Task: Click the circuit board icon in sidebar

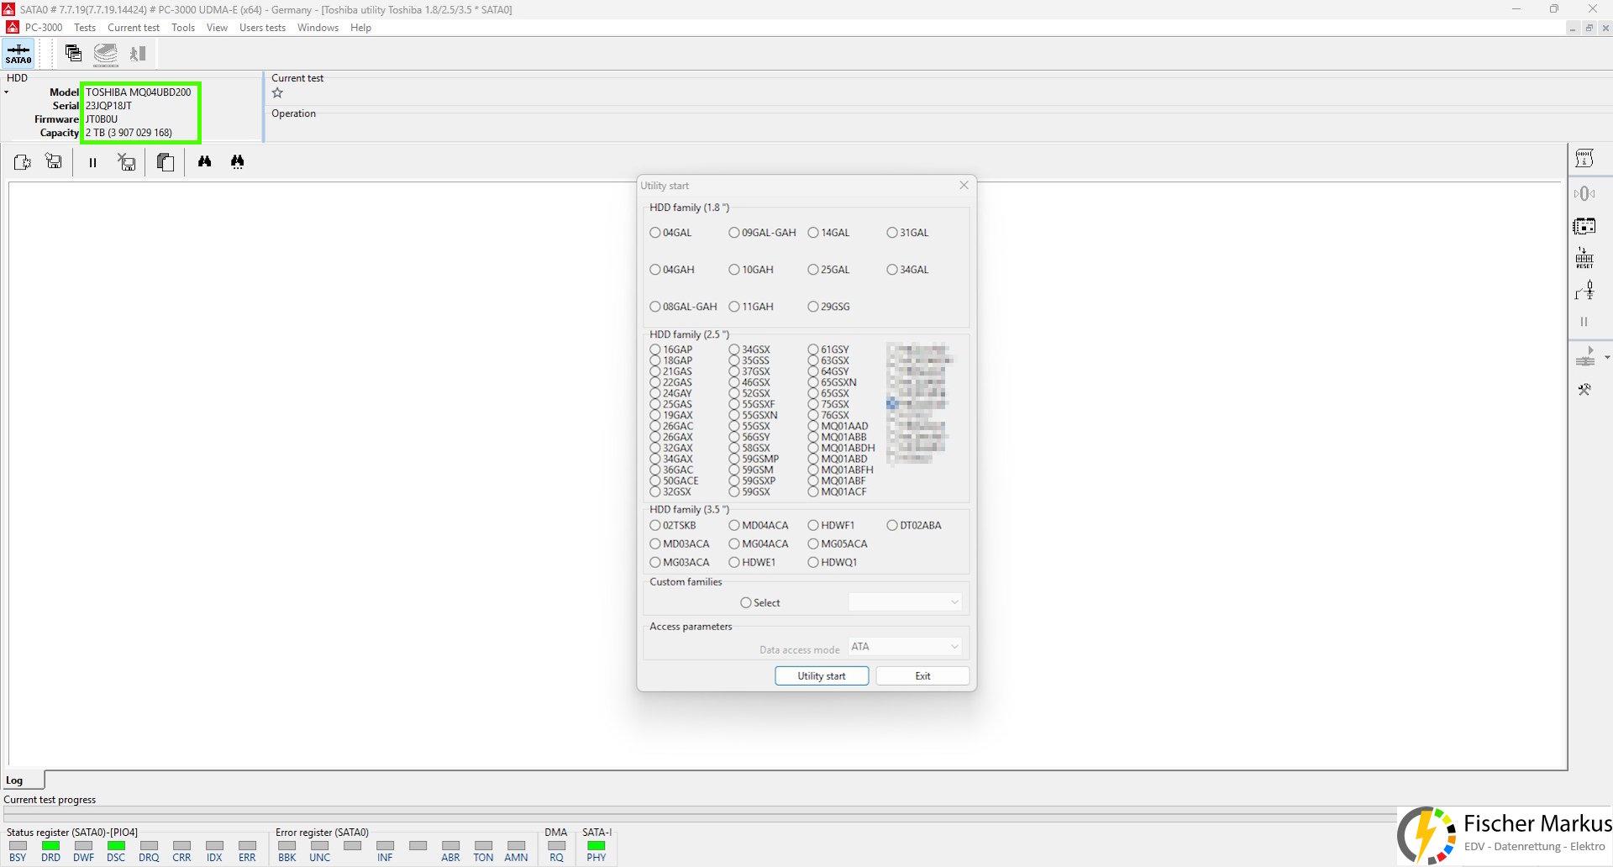Action: [1584, 226]
